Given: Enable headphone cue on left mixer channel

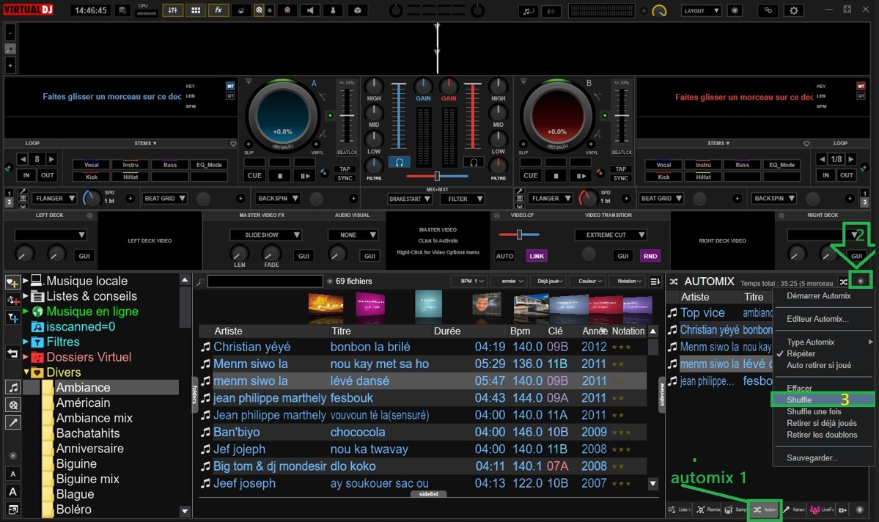Looking at the screenshot, I should [399, 163].
